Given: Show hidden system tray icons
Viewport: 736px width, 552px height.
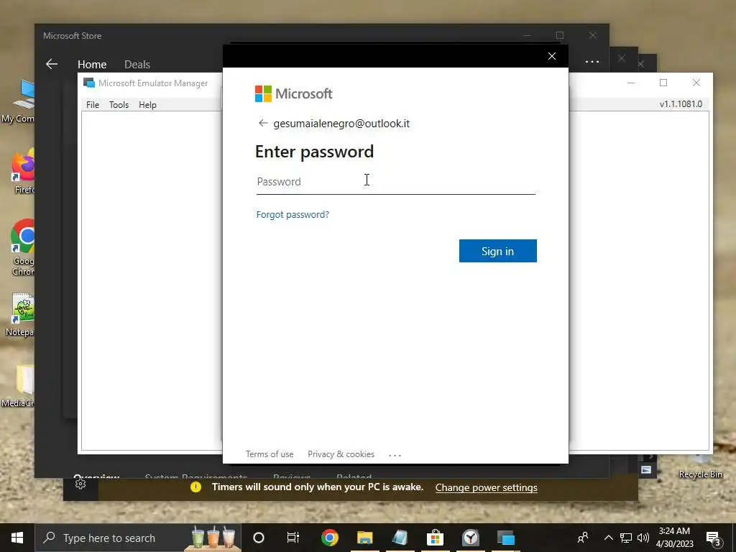Looking at the screenshot, I should coord(608,538).
